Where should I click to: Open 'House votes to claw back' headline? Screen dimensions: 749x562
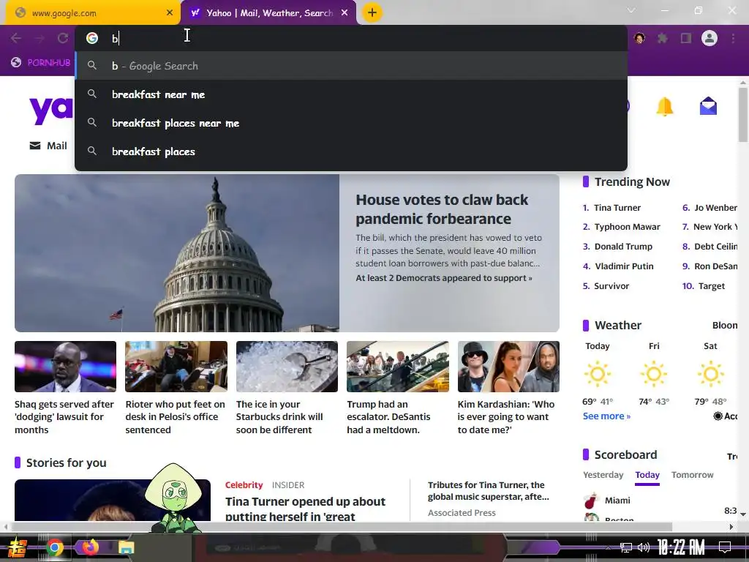coord(442,209)
